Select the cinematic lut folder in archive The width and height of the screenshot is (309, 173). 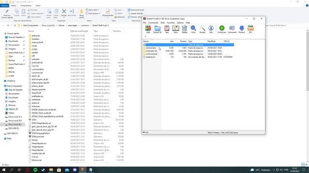click(x=151, y=51)
